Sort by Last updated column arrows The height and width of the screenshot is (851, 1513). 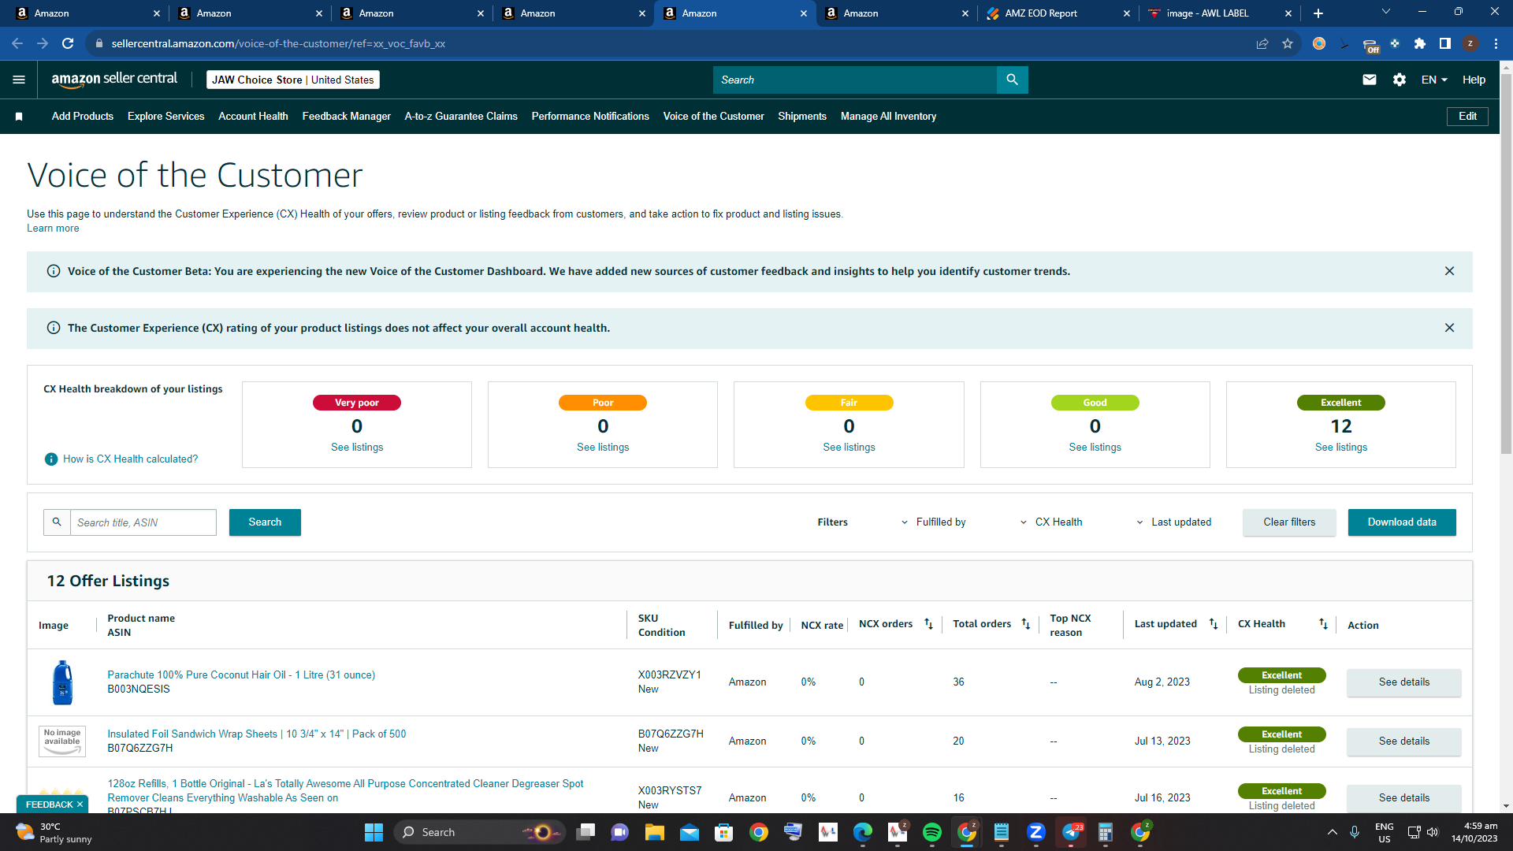pyautogui.click(x=1213, y=624)
